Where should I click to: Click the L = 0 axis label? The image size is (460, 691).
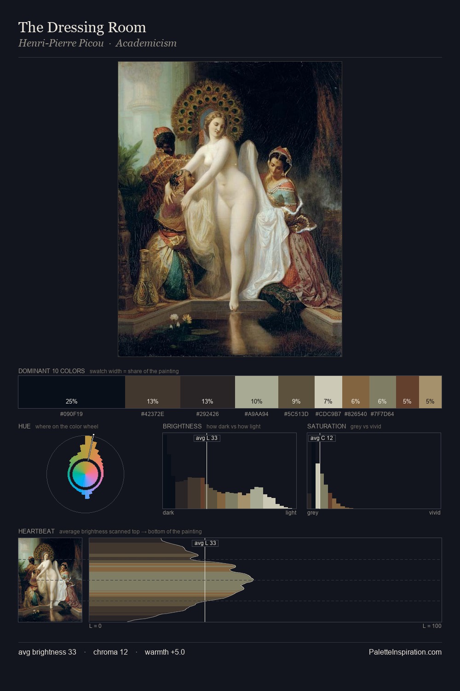(95, 626)
